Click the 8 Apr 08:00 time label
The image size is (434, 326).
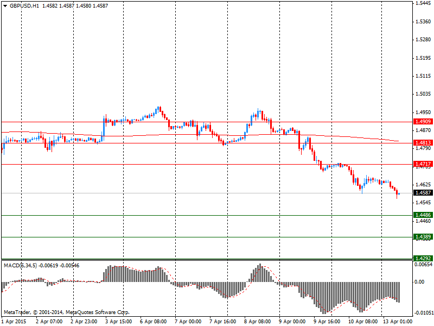(x=257, y=322)
